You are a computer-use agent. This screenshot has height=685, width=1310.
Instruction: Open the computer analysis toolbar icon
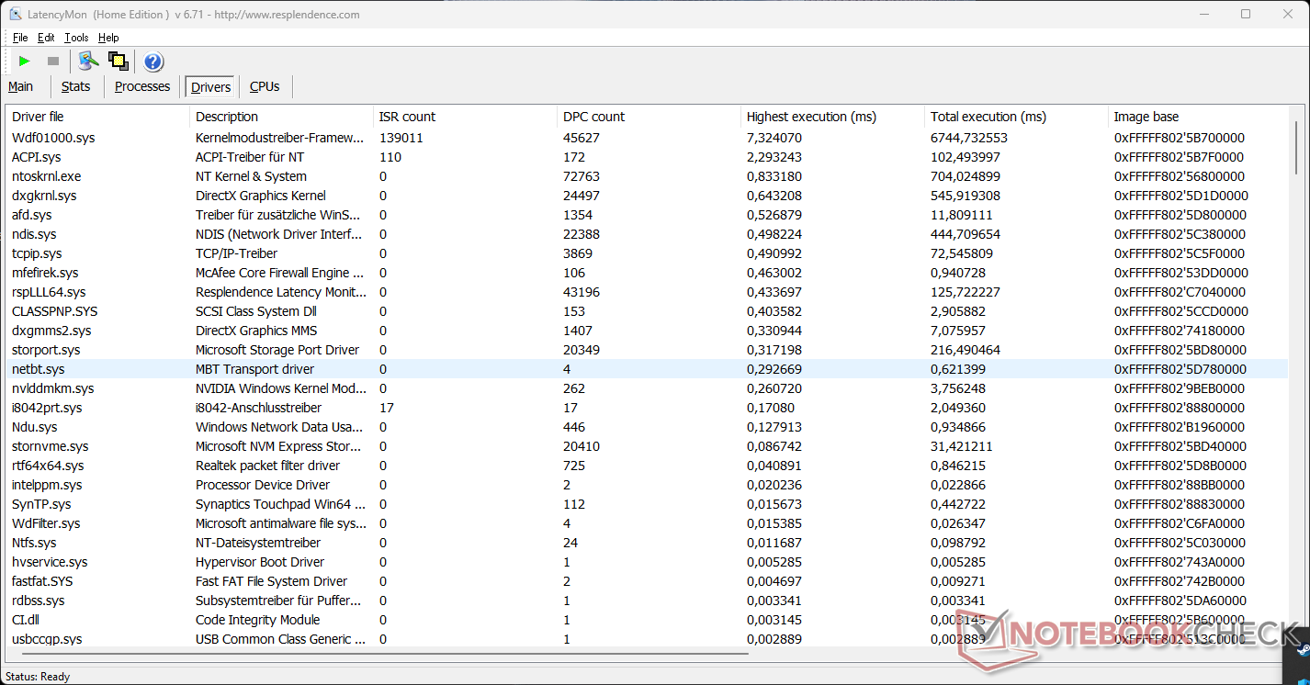(88, 62)
